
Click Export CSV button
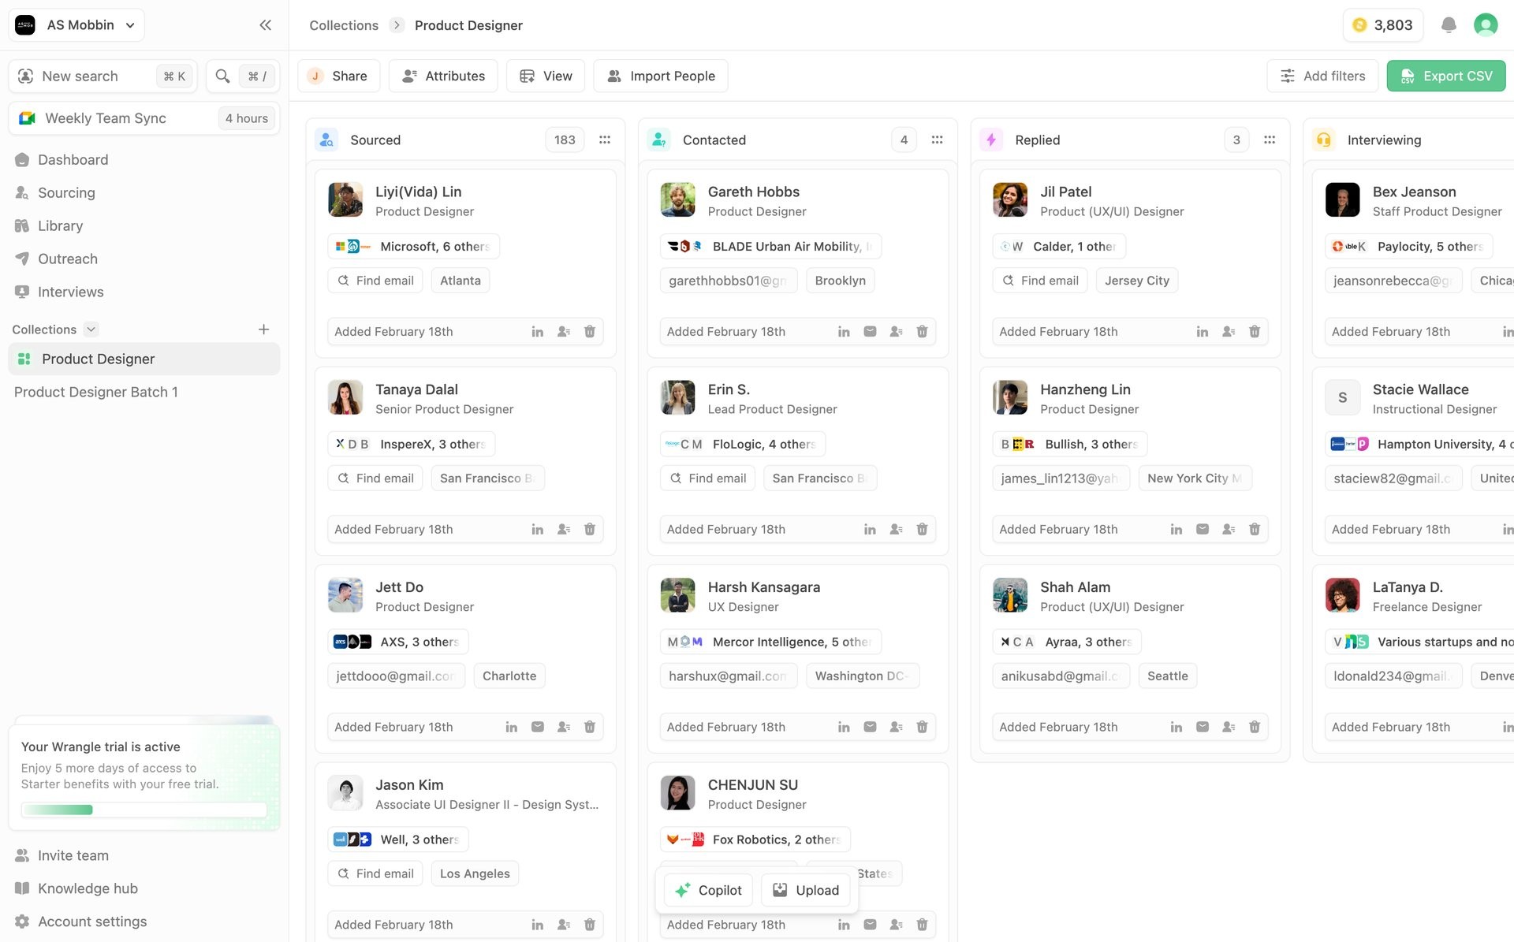tap(1445, 76)
